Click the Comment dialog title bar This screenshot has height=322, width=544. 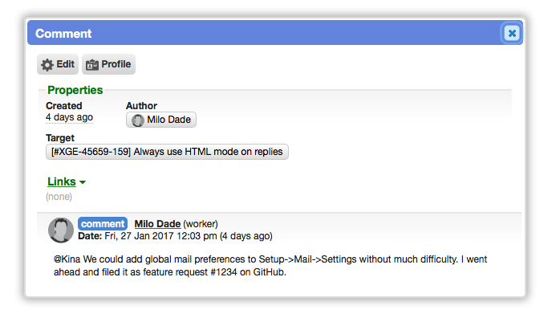tap(264, 33)
